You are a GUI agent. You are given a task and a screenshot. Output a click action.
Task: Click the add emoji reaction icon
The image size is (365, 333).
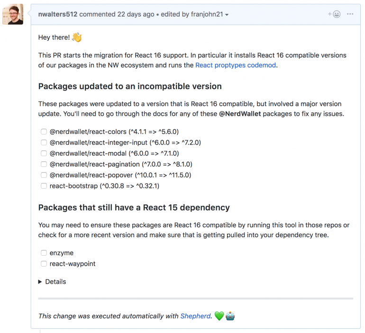tap(334, 14)
